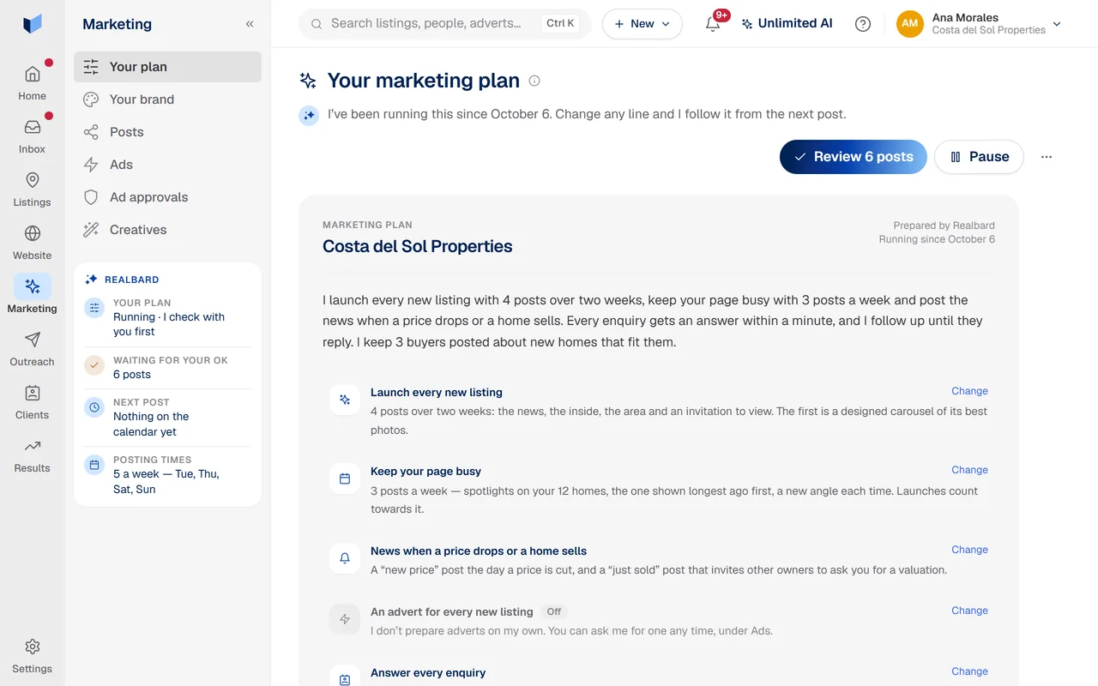Viewport: 1098px width, 686px height.
Task: Select Marketing in the left rail
Action: [x=32, y=295]
